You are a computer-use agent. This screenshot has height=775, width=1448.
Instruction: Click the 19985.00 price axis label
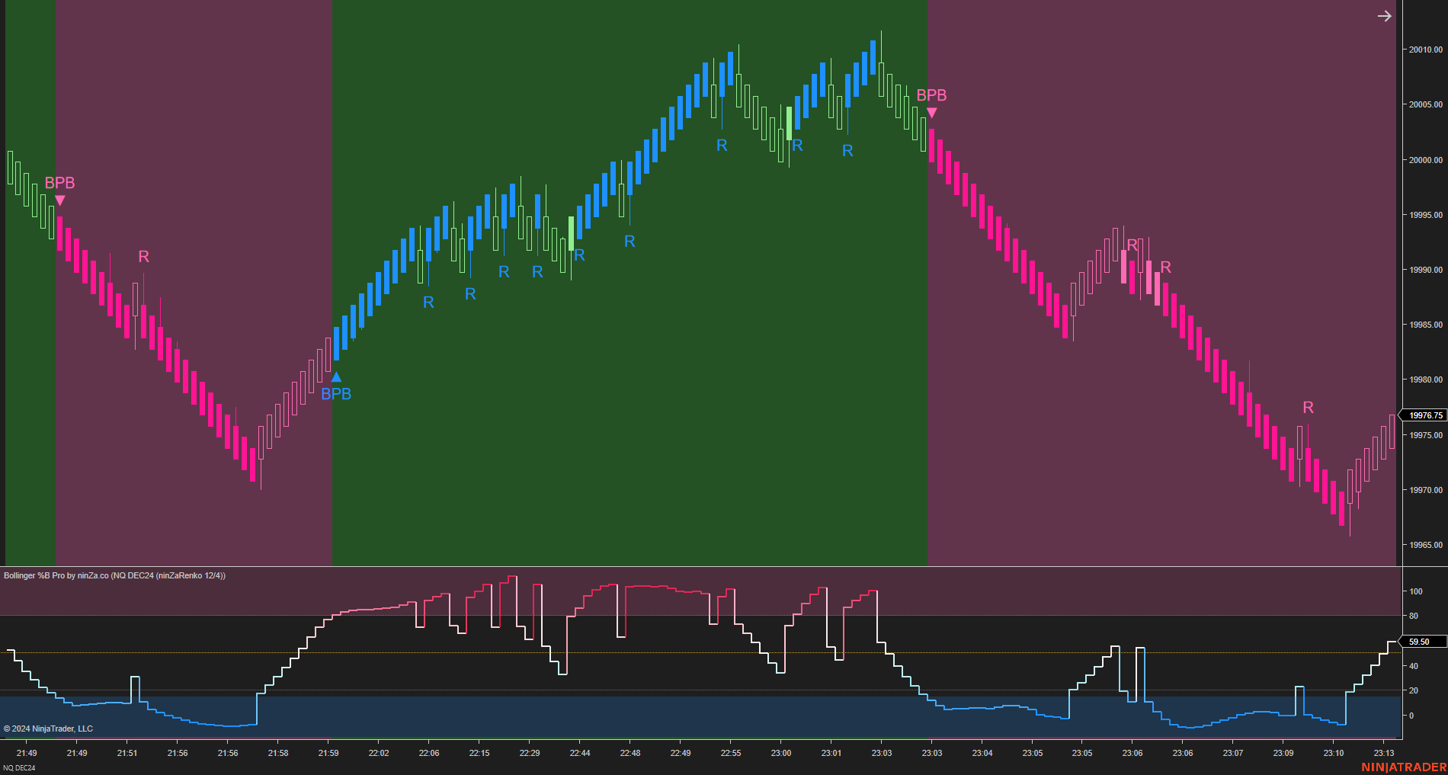click(x=1425, y=325)
